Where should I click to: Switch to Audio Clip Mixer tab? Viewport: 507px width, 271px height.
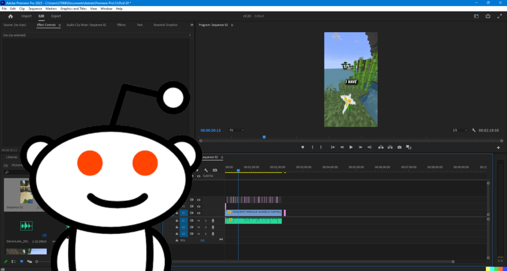click(86, 25)
